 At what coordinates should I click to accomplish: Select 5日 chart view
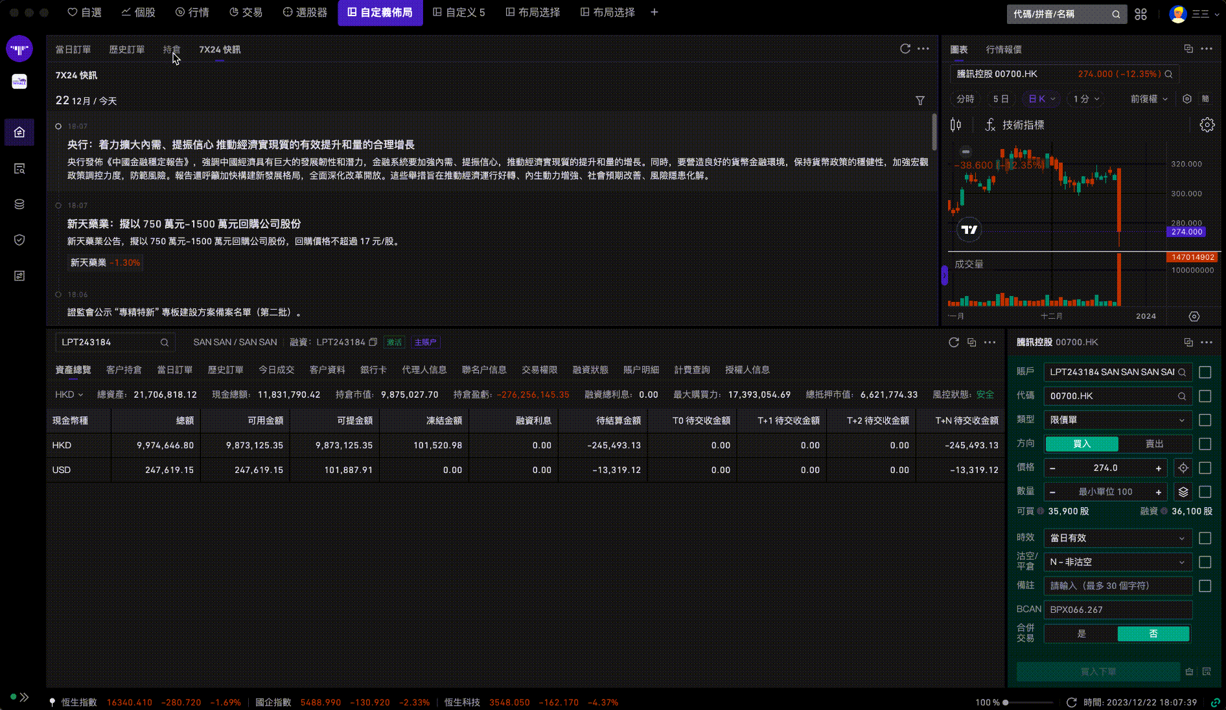click(x=1000, y=99)
